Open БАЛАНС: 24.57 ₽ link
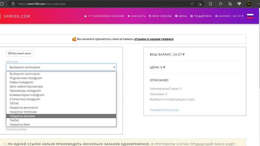Screen dimensions: 260x146 (229, 16)
